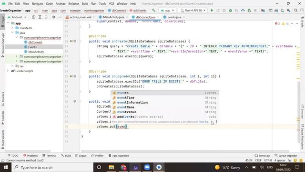Select MainActivity class in project tree

(x=36, y=52)
